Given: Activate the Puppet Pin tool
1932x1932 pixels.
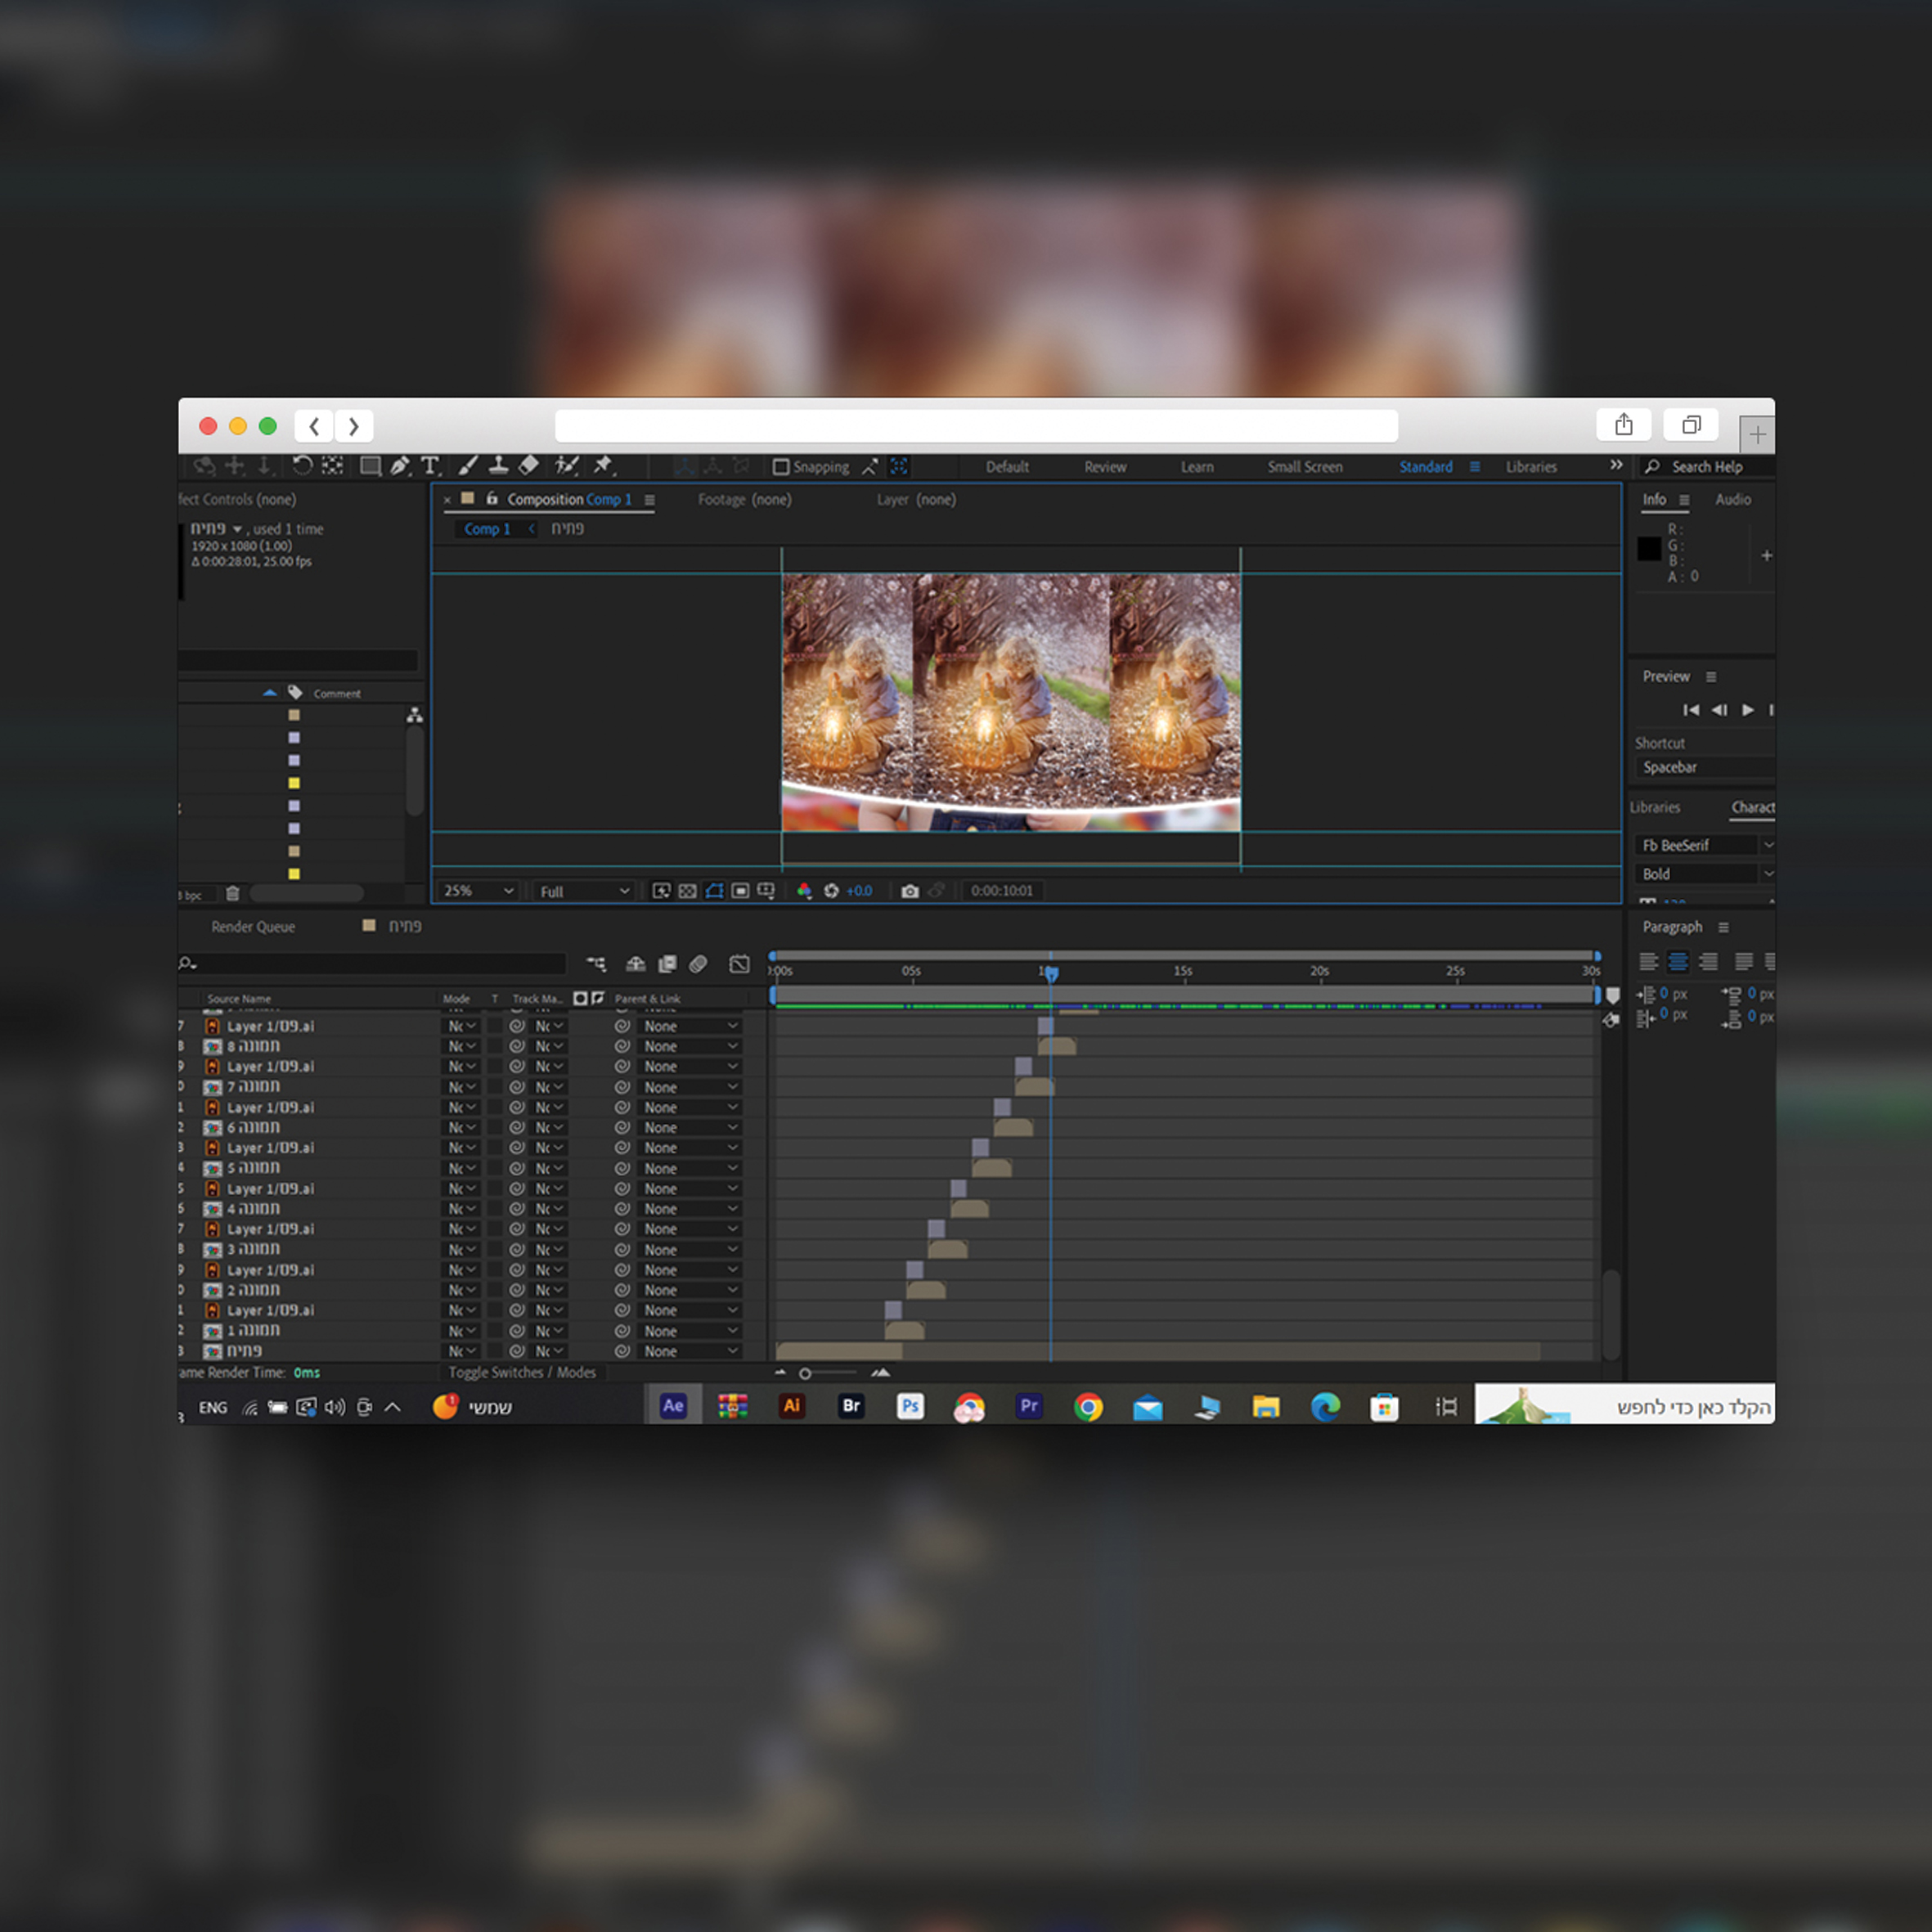Looking at the screenshot, I should pos(603,466).
